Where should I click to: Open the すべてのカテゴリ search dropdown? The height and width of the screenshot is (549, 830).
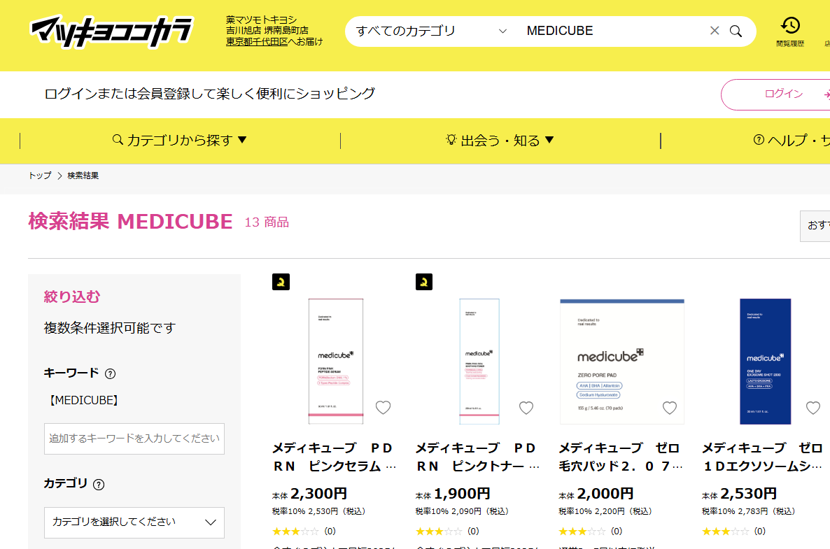[431, 31]
